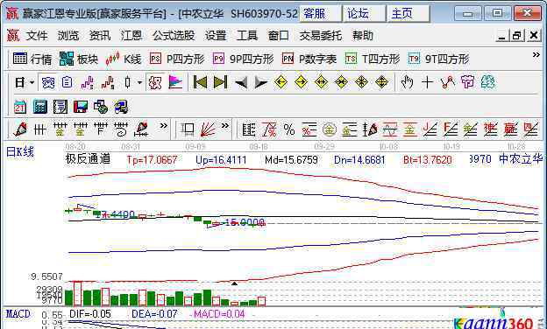Click the red stair-step 9 icon
Viewport: 547px width, 329px height.
tap(108, 82)
